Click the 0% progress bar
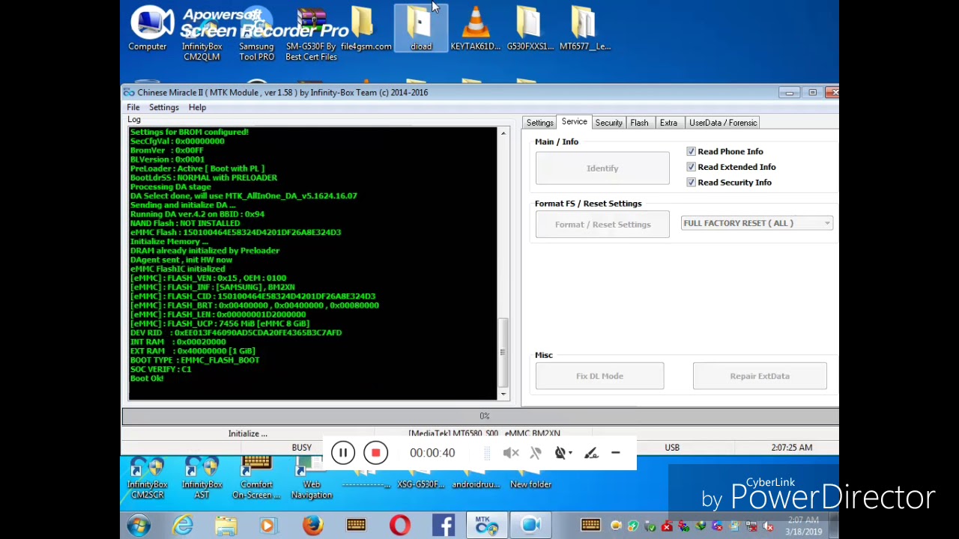This screenshot has width=959, height=539. (x=480, y=416)
